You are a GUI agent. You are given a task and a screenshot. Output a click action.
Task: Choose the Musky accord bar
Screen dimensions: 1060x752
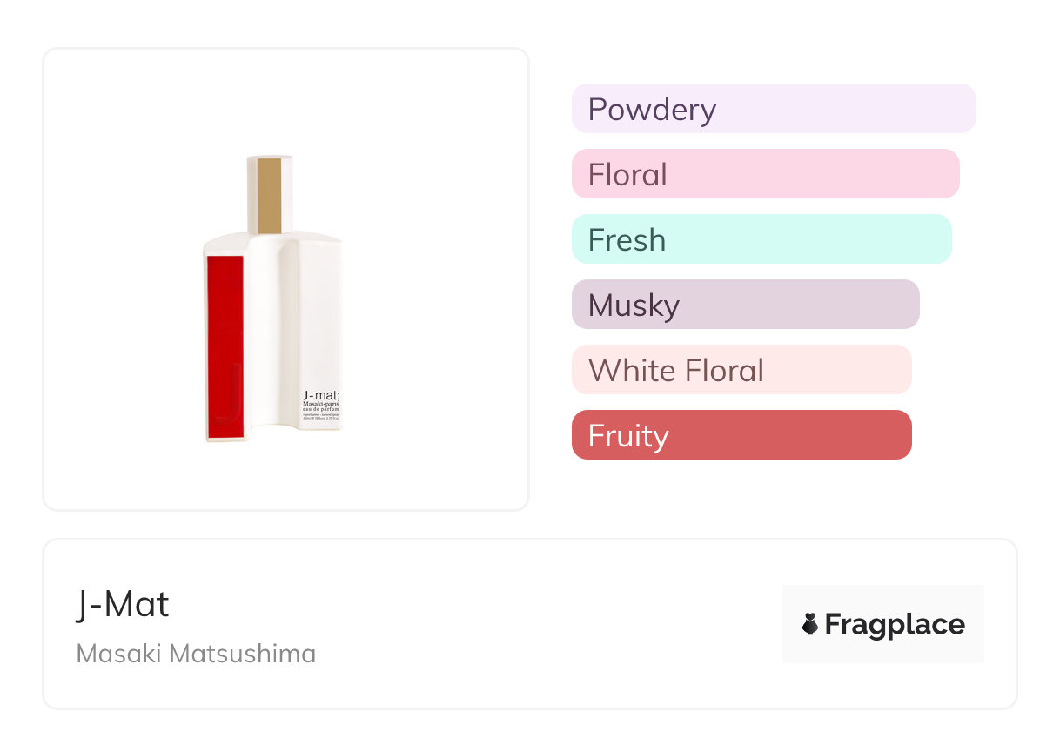[x=745, y=305]
